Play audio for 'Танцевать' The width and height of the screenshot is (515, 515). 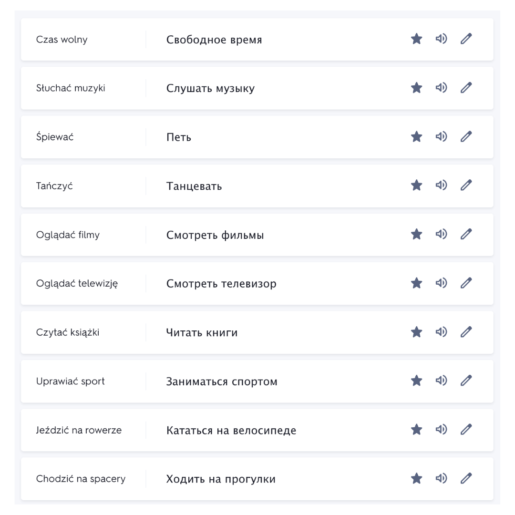pos(441,185)
